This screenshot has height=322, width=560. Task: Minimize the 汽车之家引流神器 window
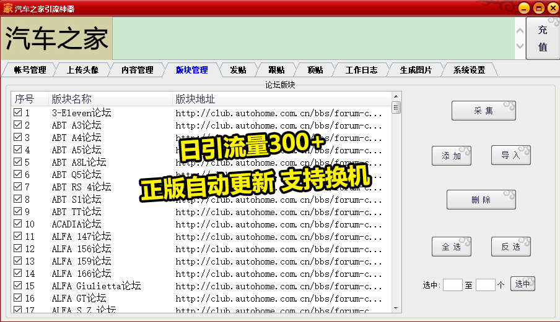pos(524,8)
